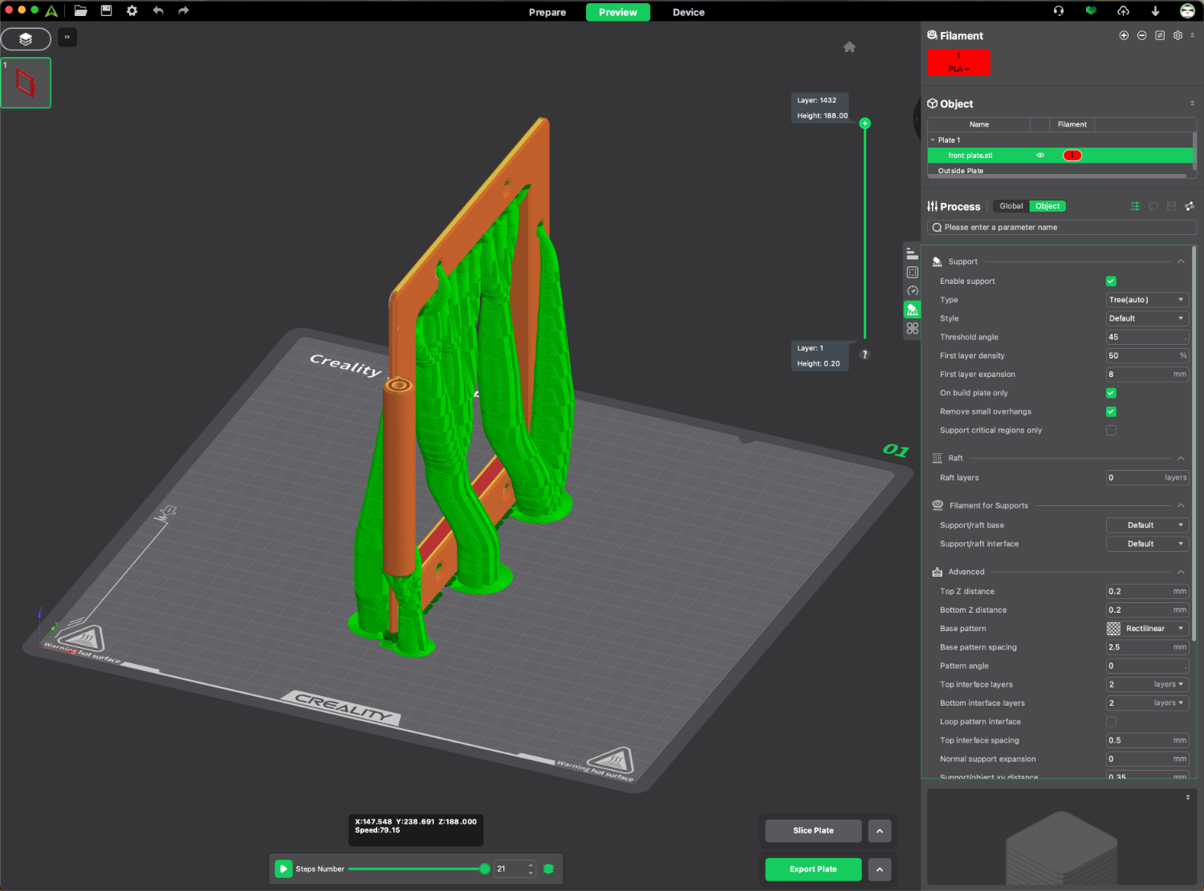This screenshot has width=1204, height=891.
Task: Open the user avatar profile
Action: 1187,11
